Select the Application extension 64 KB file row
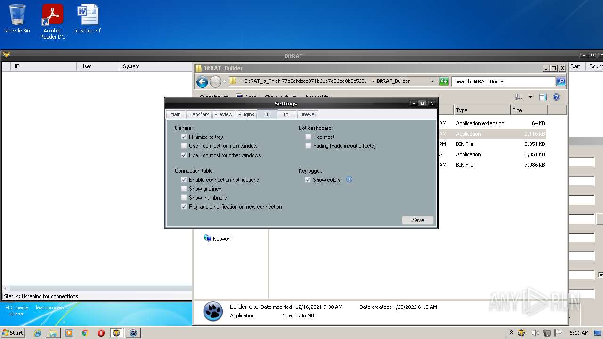This screenshot has width=603, height=339. coord(492,123)
